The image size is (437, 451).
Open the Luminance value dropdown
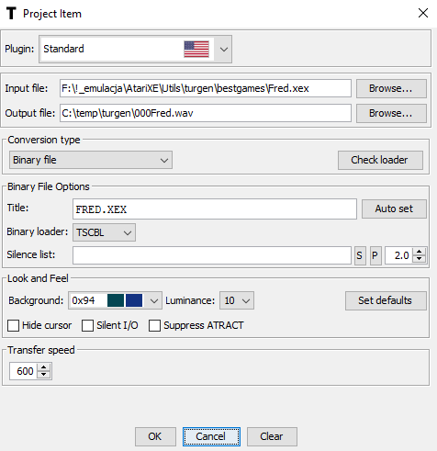pyautogui.click(x=237, y=300)
